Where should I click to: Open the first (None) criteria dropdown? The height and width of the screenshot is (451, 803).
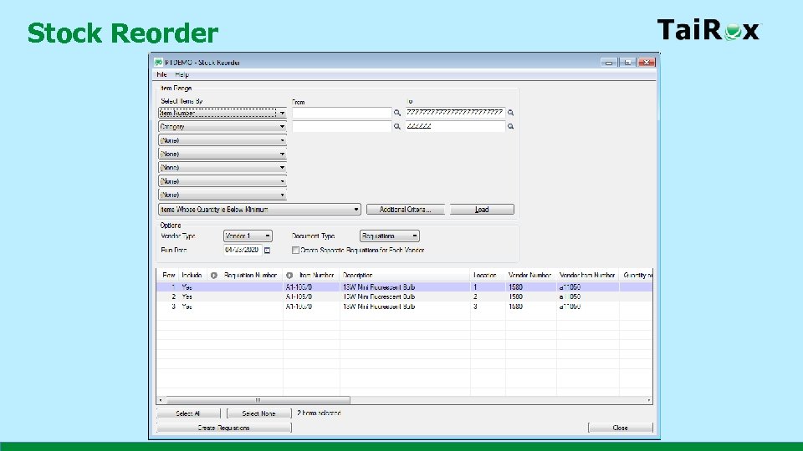pyautogui.click(x=282, y=140)
